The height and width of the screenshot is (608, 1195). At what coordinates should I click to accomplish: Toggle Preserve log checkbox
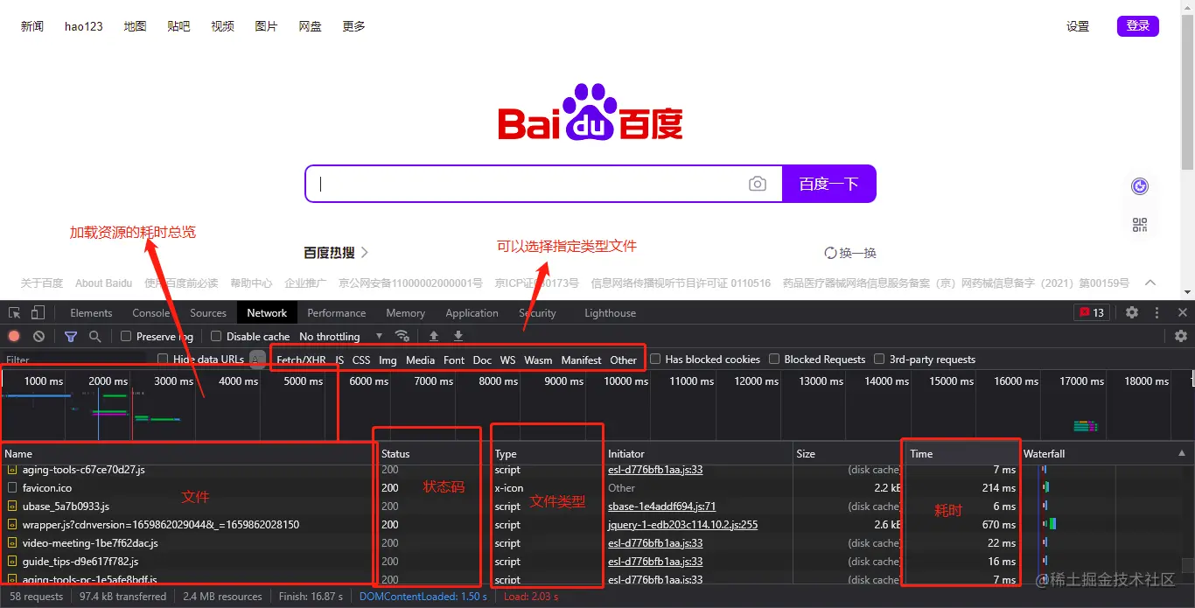point(126,336)
